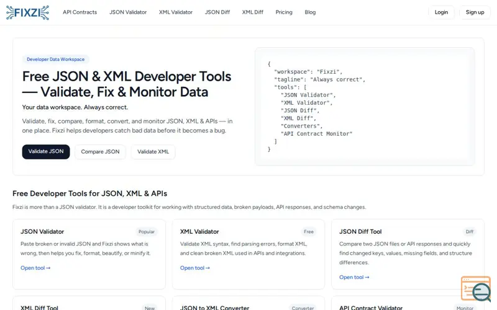Click the API Contract Validator card title
The height and width of the screenshot is (310, 497).
tap(371, 308)
